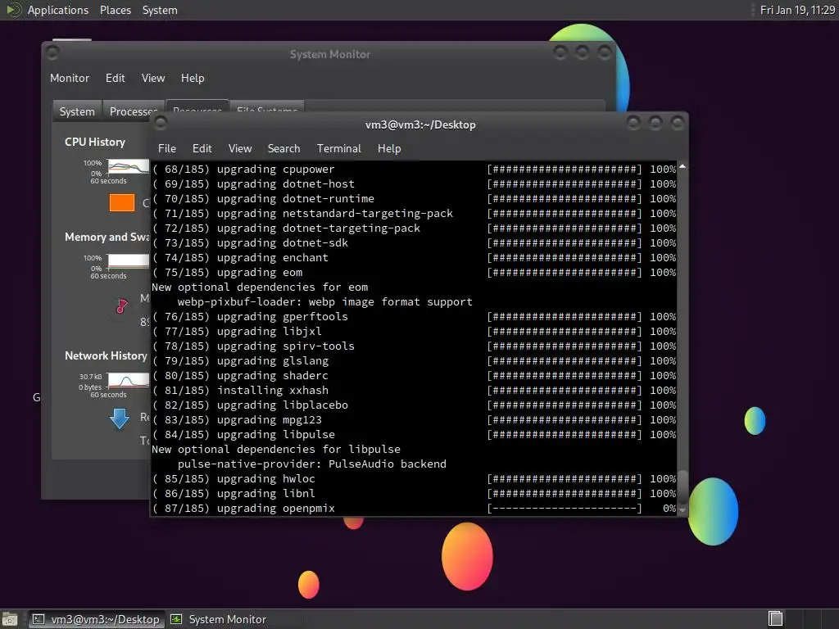The image size is (839, 629).
Task: Click the line 'upgrading hwloc'
Action: (x=414, y=479)
